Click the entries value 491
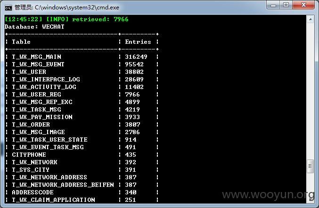 click(x=131, y=147)
